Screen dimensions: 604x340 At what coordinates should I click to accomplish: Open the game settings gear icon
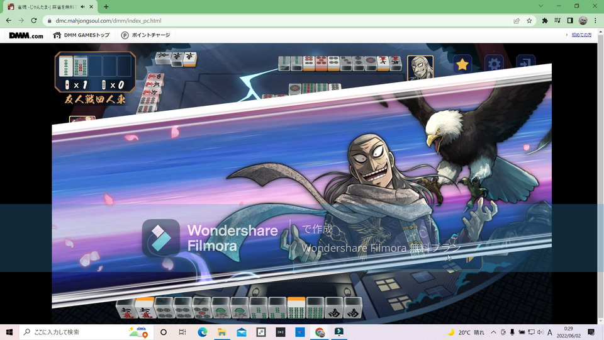pyautogui.click(x=494, y=64)
